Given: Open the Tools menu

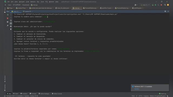Looking at the screenshot, I should [x=42, y=2].
